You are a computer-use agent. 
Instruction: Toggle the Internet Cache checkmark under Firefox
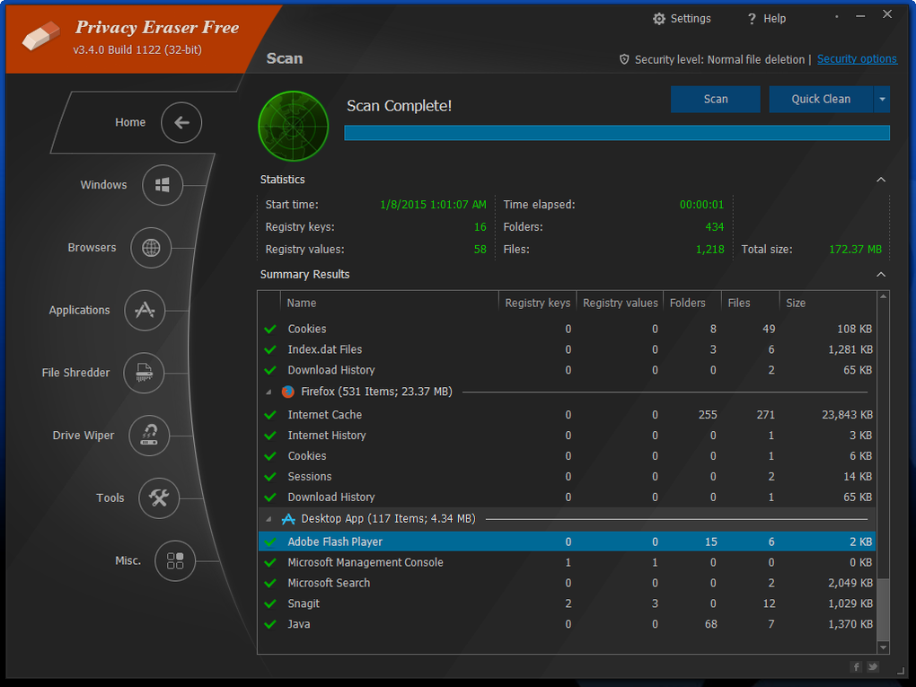tap(269, 415)
